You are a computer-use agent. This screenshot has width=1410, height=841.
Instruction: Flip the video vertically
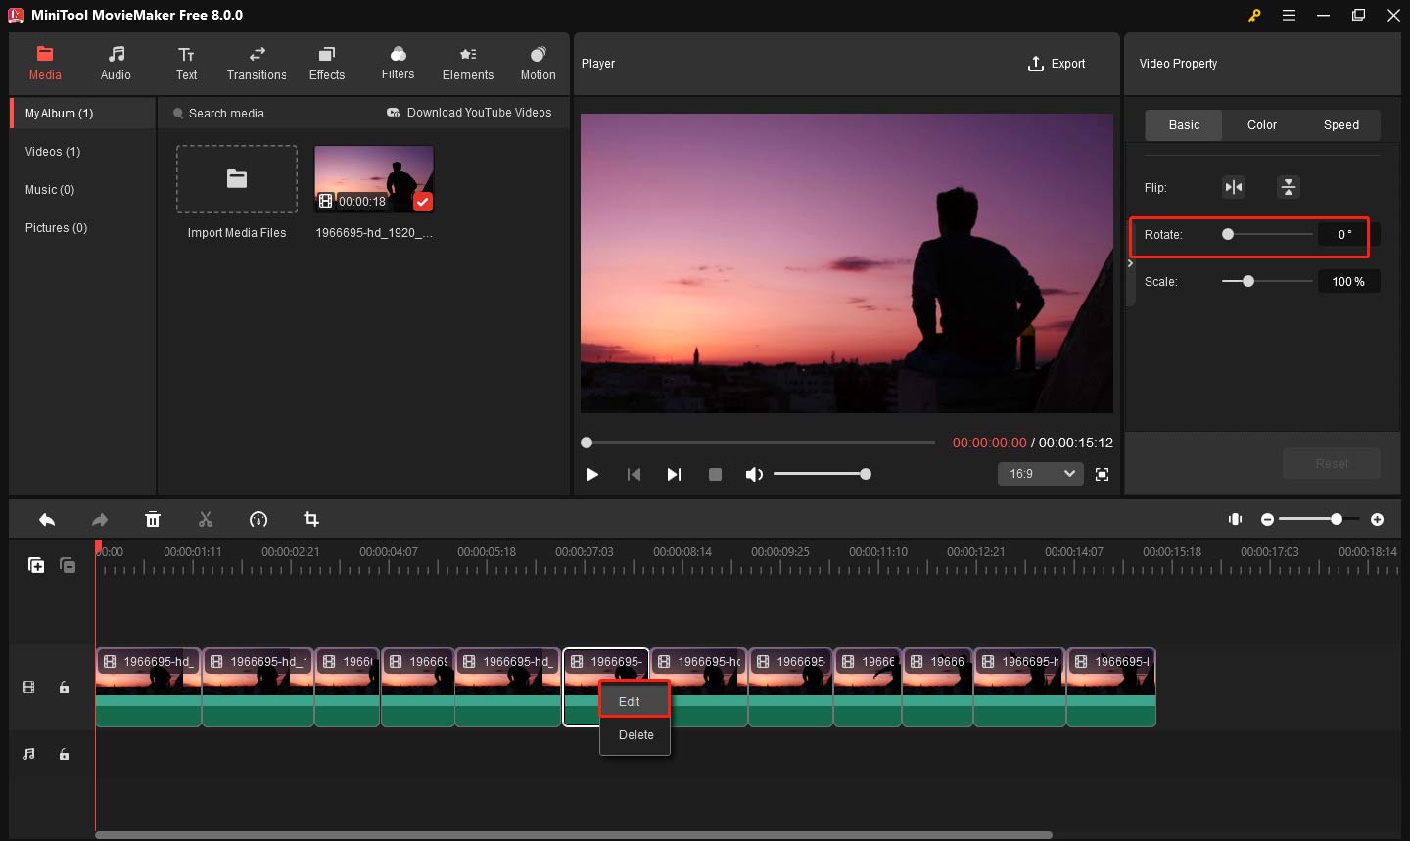coord(1289,187)
